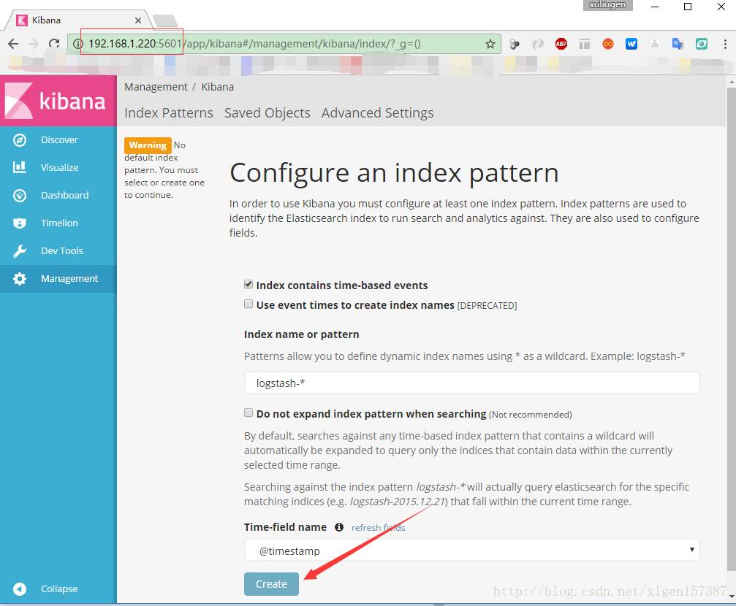Open the teal camera extension icon
This screenshot has height=606, width=736.
click(x=701, y=44)
